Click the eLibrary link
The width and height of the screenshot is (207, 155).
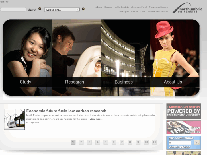pyautogui.click(x=98, y=7)
